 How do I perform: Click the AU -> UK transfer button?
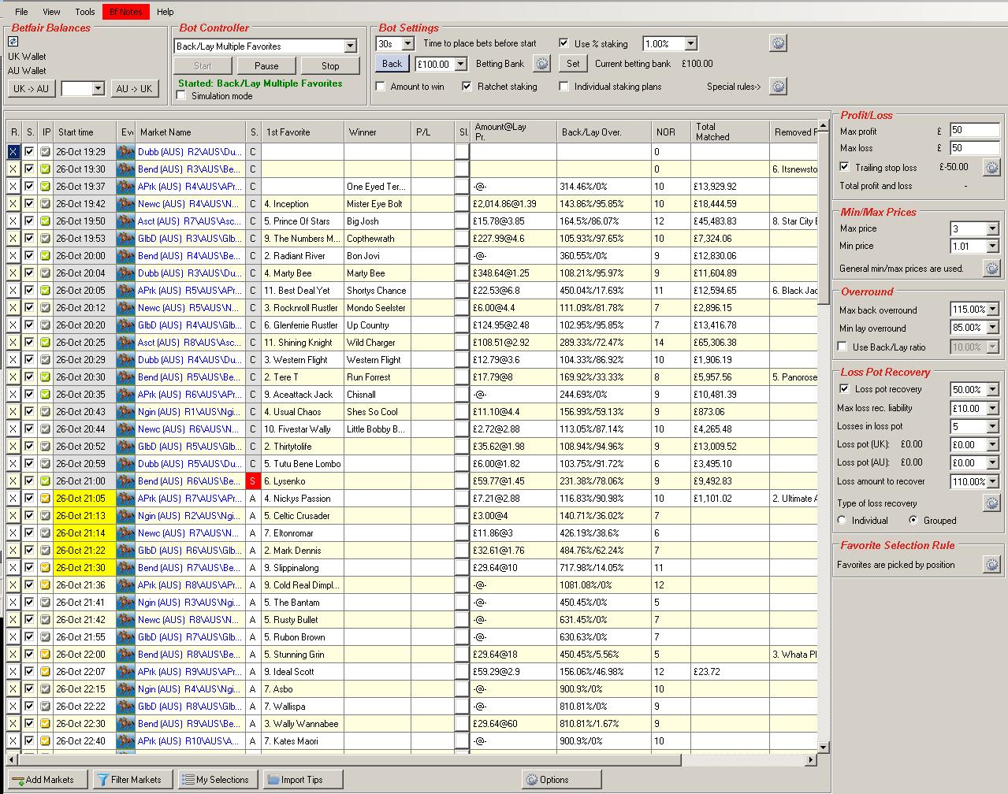134,88
